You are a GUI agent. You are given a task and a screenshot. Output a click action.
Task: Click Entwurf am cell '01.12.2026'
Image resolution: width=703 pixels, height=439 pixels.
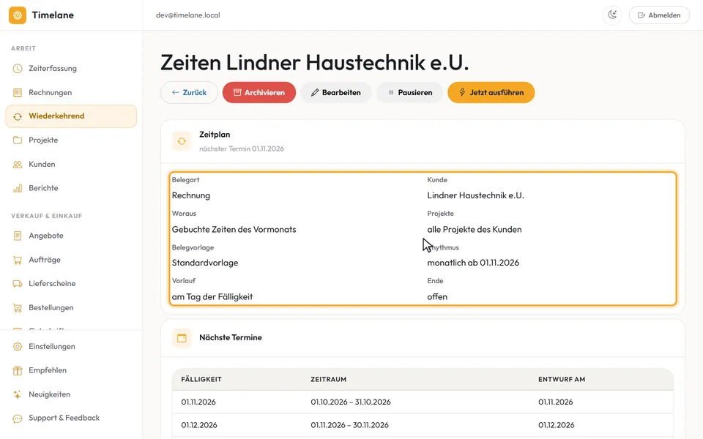pos(557,425)
